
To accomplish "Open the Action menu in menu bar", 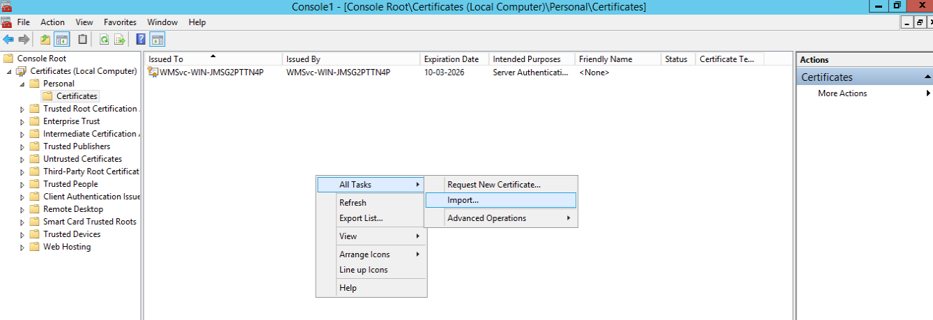I will 52,22.
